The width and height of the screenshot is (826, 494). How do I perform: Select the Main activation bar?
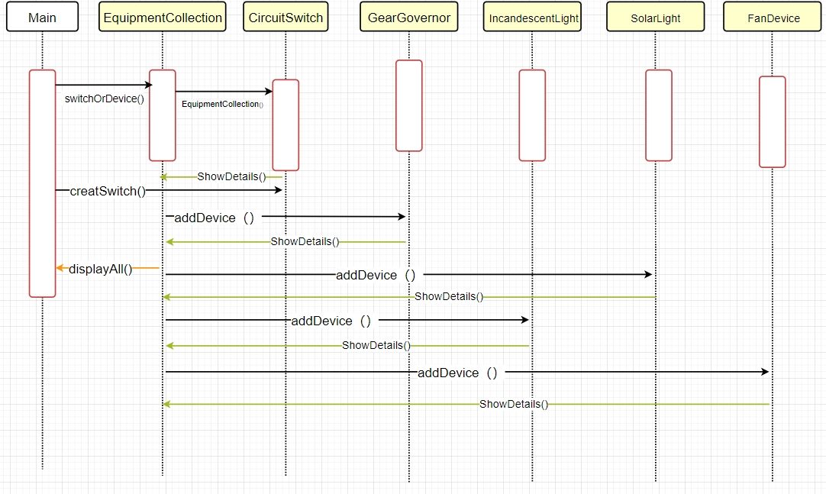(x=42, y=183)
